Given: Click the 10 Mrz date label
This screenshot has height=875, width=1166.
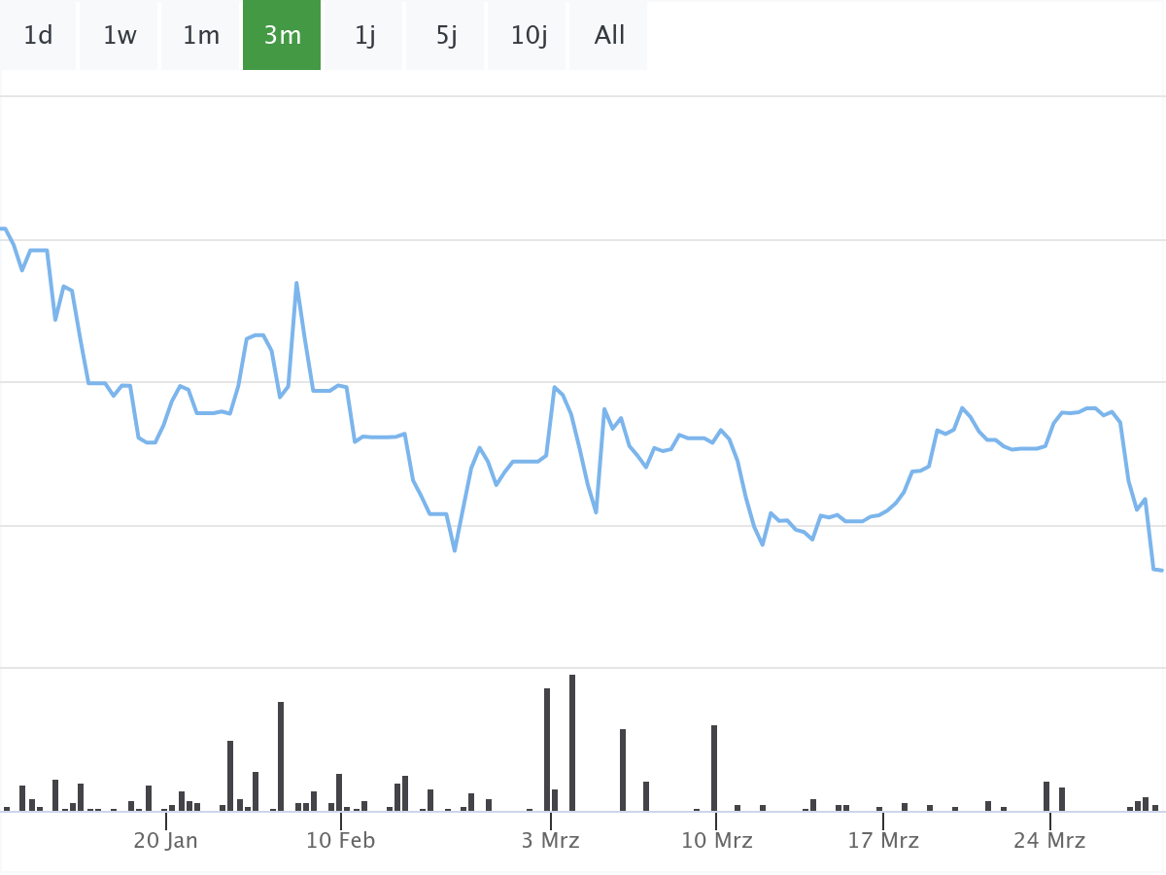Looking at the screenshot, I should tap(717, 840).
